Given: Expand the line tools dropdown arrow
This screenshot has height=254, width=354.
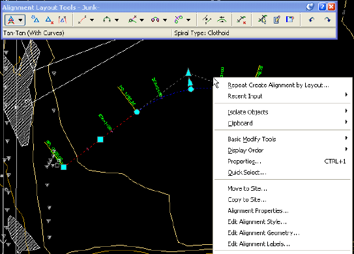Looking at the screenshot, I should coord(92,20).
